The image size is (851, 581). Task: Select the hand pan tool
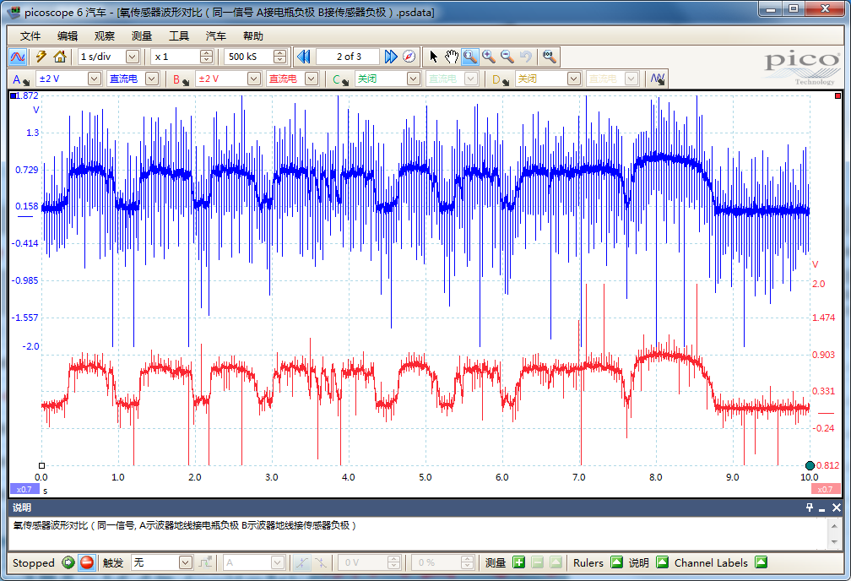click(452, 57)
